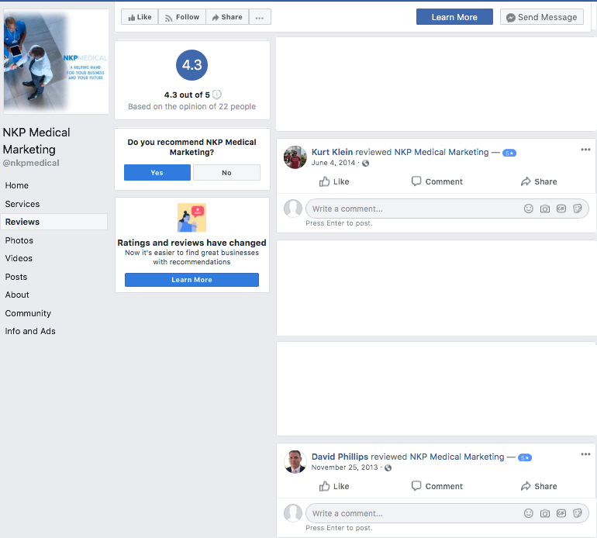
Task: Click the NKP Medical profile picture
Action: [56, 61]
